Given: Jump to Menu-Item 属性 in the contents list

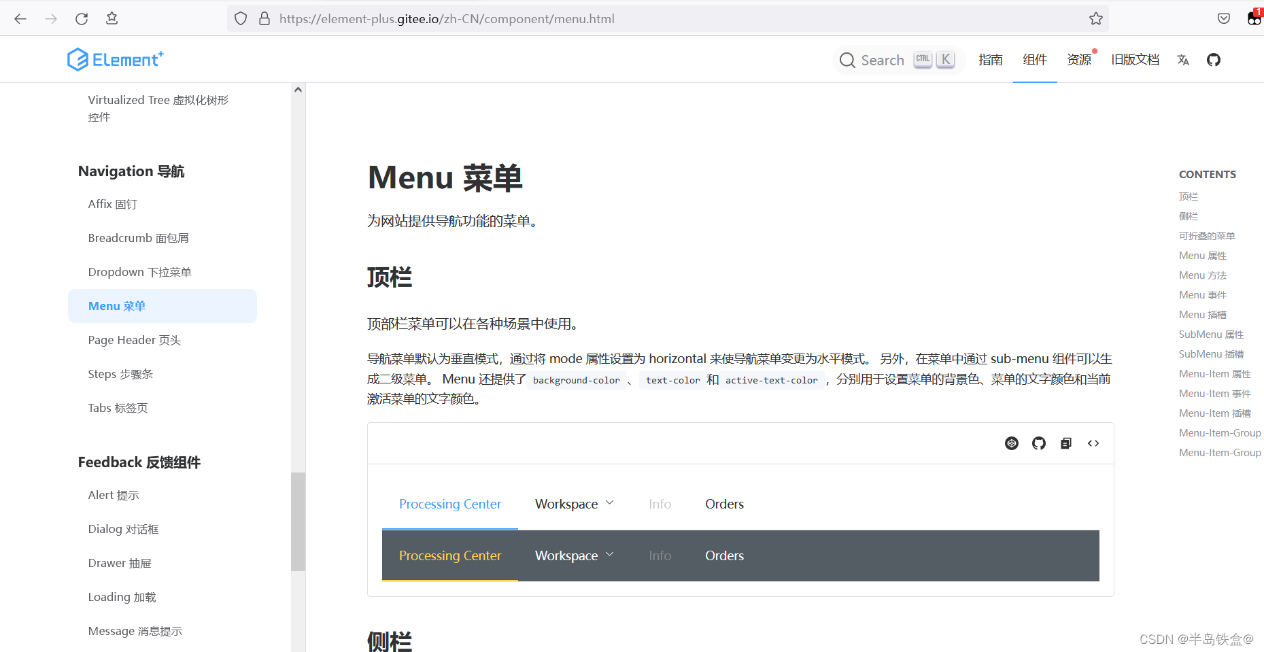Looking at the screenshot, I should pyautogui.click(x=1215, y=374).
